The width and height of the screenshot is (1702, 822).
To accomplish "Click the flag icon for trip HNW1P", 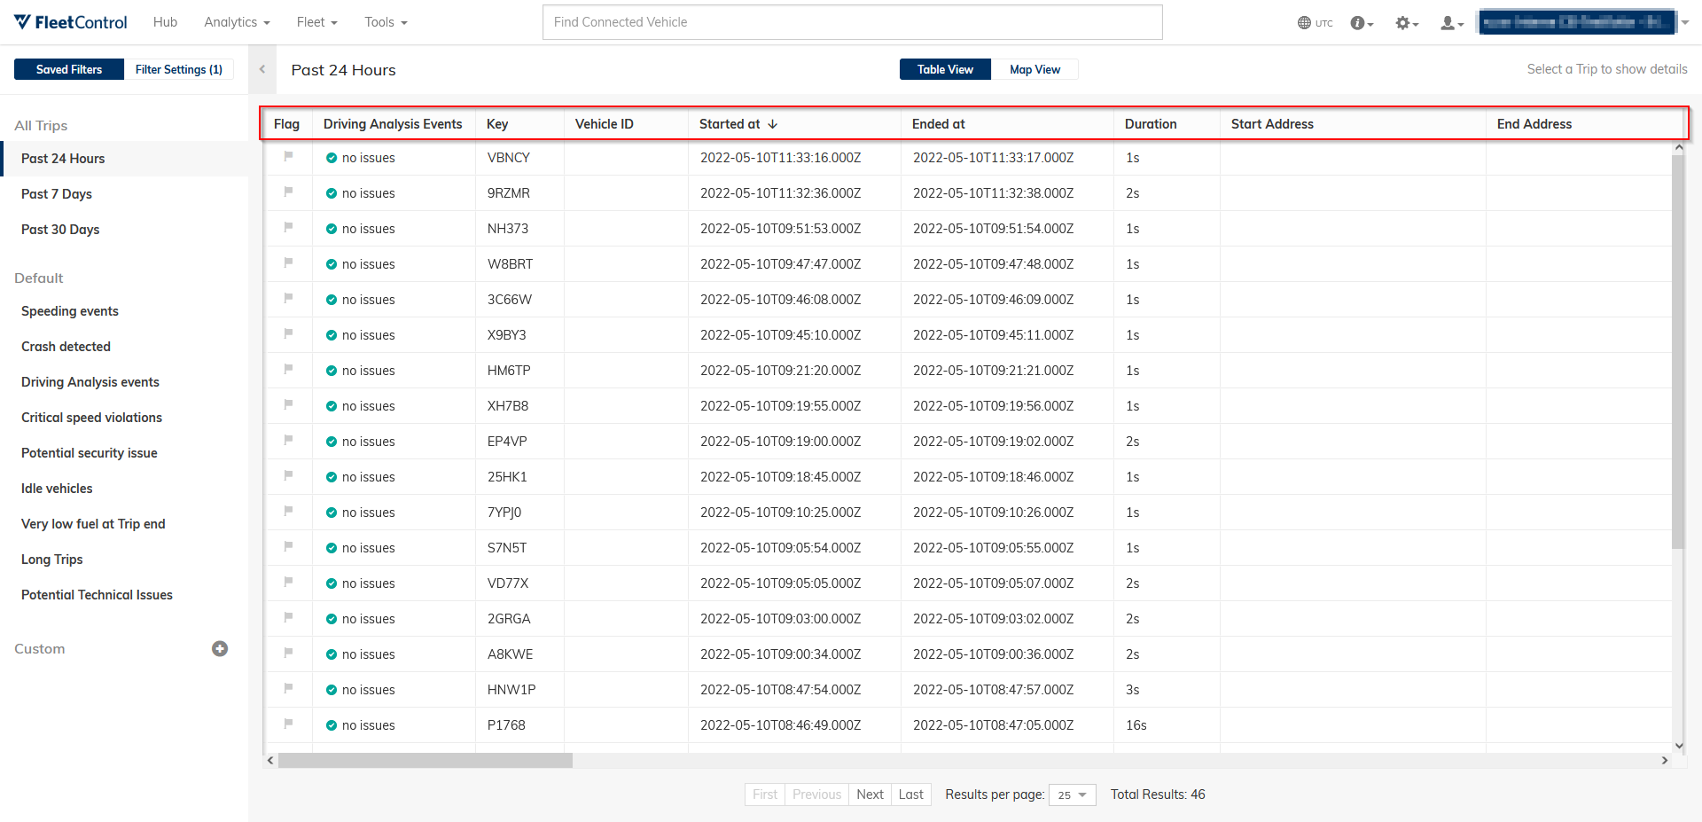I will (288, 688).
